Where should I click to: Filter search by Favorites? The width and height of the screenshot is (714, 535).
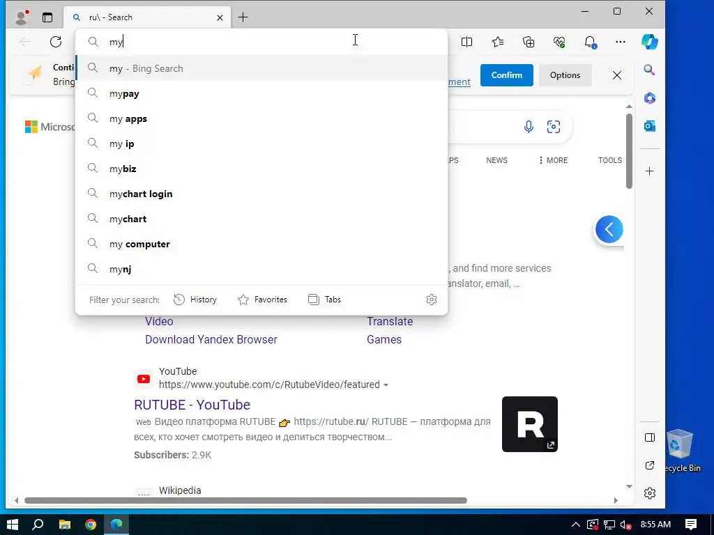pyautogui.click(x=263, y=300)
